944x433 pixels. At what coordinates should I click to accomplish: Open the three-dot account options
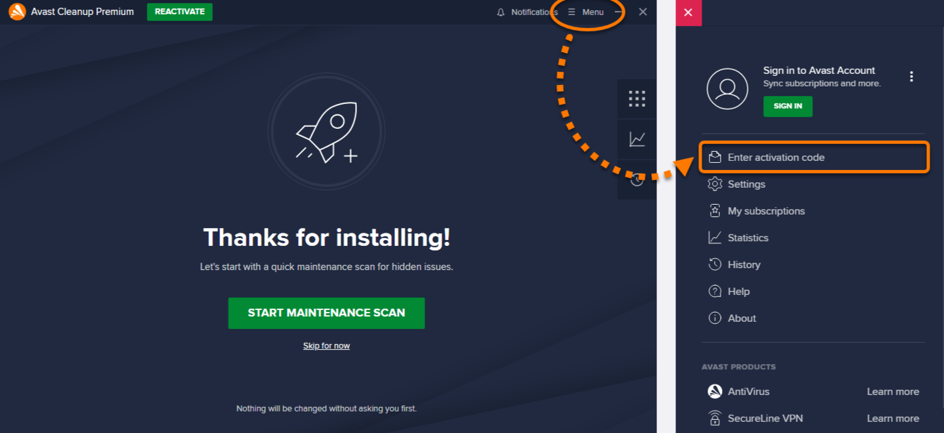point(911,77)
